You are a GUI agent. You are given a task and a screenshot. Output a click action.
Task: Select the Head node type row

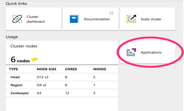pos(15,77)
